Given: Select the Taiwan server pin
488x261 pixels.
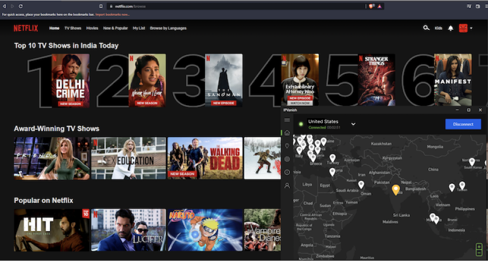Looking at the screenshot, I should tap(462, 186).
